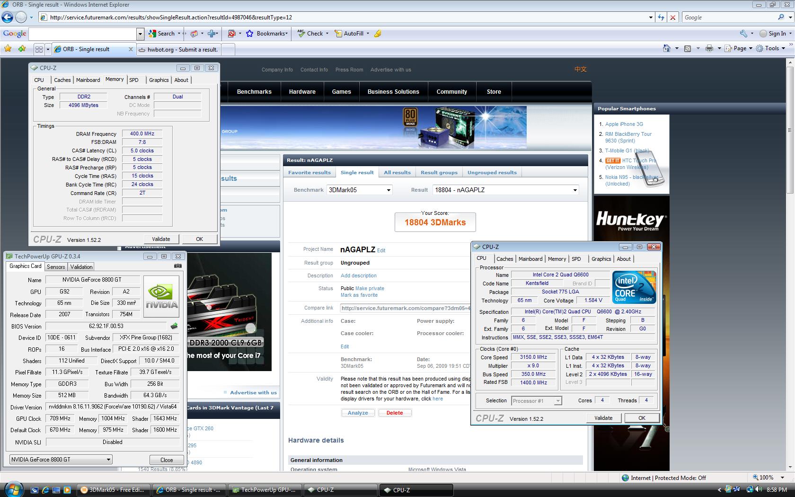Click the Google toolbar Bookmarks star icon

pyautogui.click(x=249, y=34)
